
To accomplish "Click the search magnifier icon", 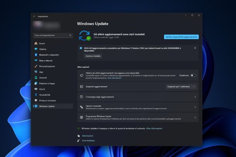I will click(x=70, y=35).
